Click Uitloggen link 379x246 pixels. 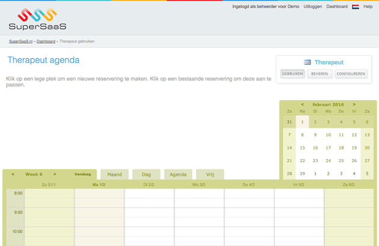(x=313, y=7)
